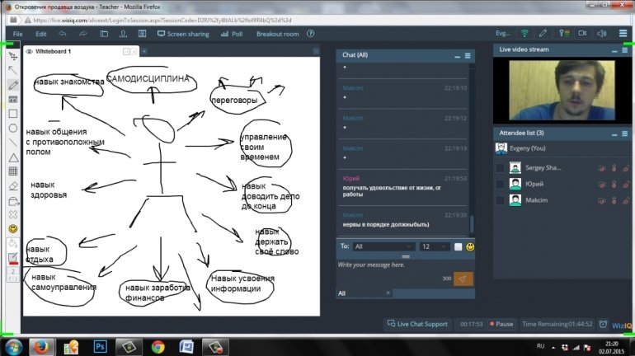Select the Rectangle shape tool
Image resolution: width=635 pixels, height=356 pixels.
point(13,114)
